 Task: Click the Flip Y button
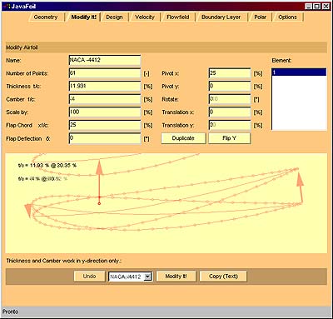click(230, 138)
